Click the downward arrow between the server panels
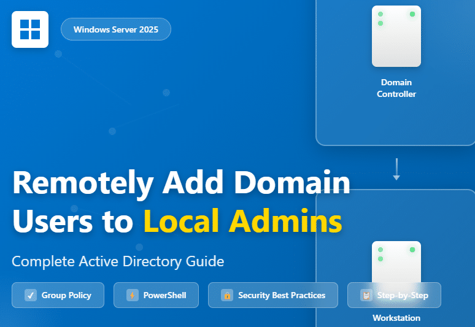The height and width of the screenshot is (327, 475). point(396,170)
